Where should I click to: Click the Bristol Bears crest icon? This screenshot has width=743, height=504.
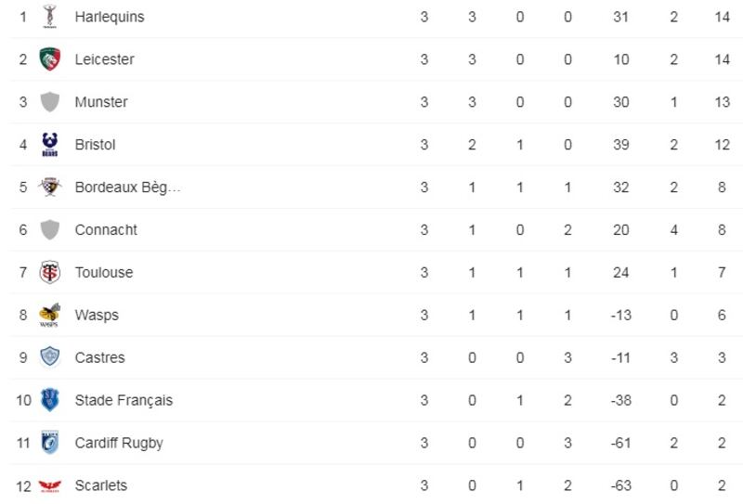point(50,145)
